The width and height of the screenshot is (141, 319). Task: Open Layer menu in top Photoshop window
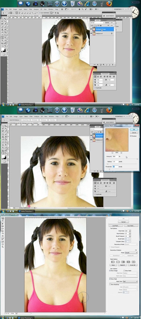point(21,9)
